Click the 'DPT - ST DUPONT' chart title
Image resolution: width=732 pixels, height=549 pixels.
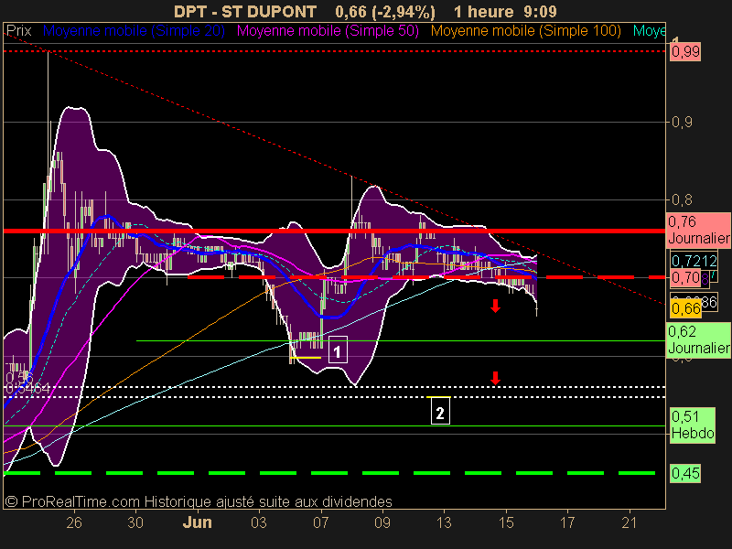point(245,11)
